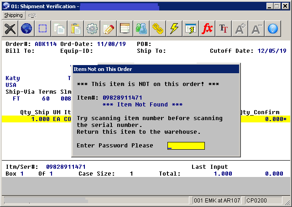Click the window resize grip corner
This screenshot has height=207, width=292.
(x=288, y=203)
